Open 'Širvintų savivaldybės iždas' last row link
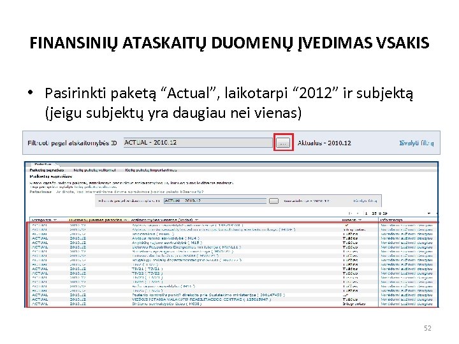This screenshot has width=459, height=344. (x=167, y=304)
